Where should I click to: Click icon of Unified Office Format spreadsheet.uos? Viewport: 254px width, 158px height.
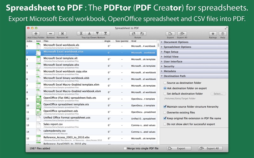tap(38, 119)
